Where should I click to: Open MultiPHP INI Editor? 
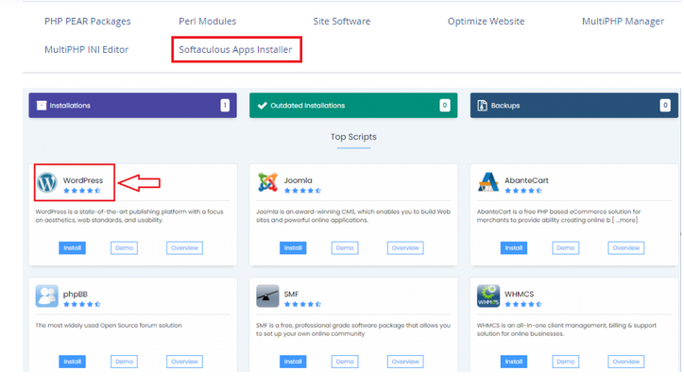click(x=86, y=50)
